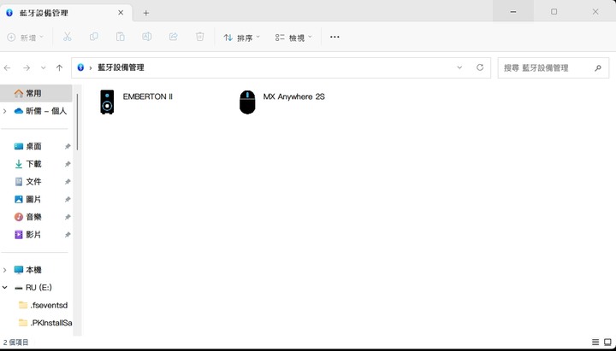
Task: Click the Cut scissors icon
Action: point(68,37)
